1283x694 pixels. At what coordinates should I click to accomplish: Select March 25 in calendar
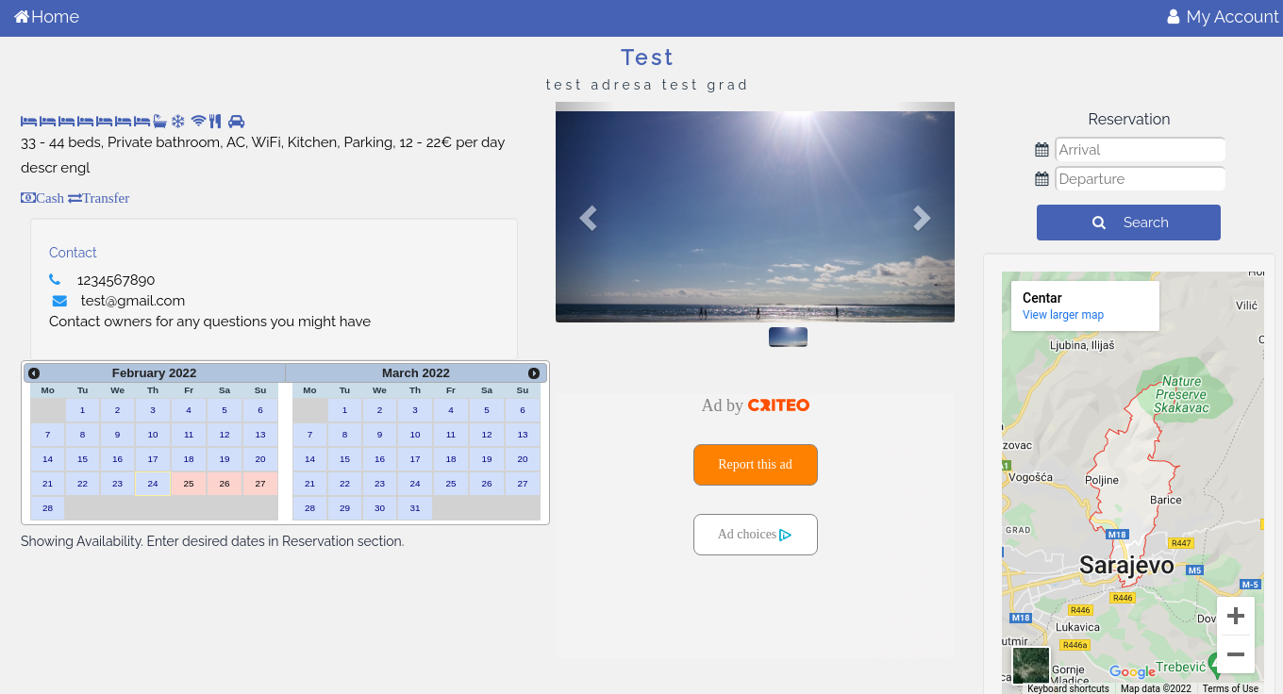pos(451,484)
